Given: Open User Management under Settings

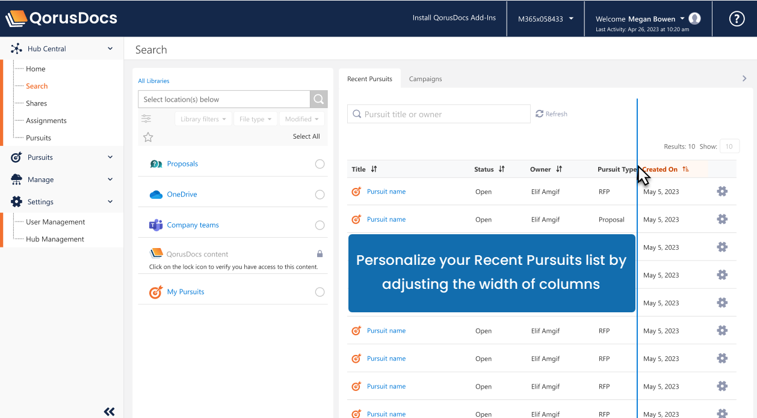Looking at the screenshot, I should tap(55, 222).
